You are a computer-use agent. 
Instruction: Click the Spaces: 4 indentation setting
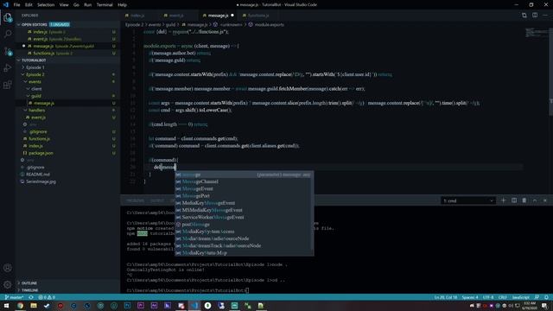click(x=470, y=297)
